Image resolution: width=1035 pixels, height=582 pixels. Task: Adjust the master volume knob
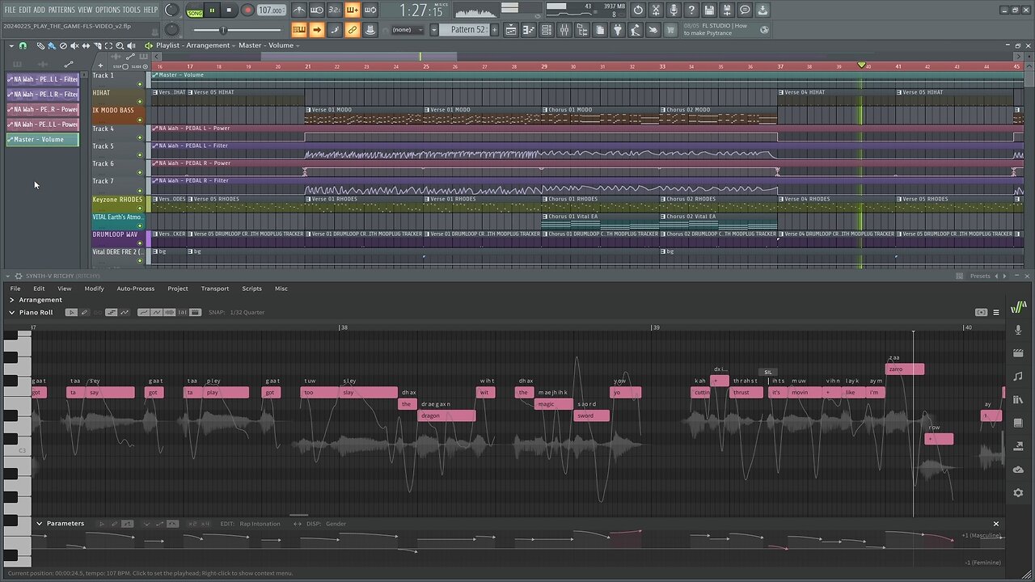(x=172, y=11)
